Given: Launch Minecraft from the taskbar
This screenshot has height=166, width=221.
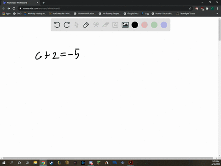Looking at the screenshot, I should (x=99, y=163).
